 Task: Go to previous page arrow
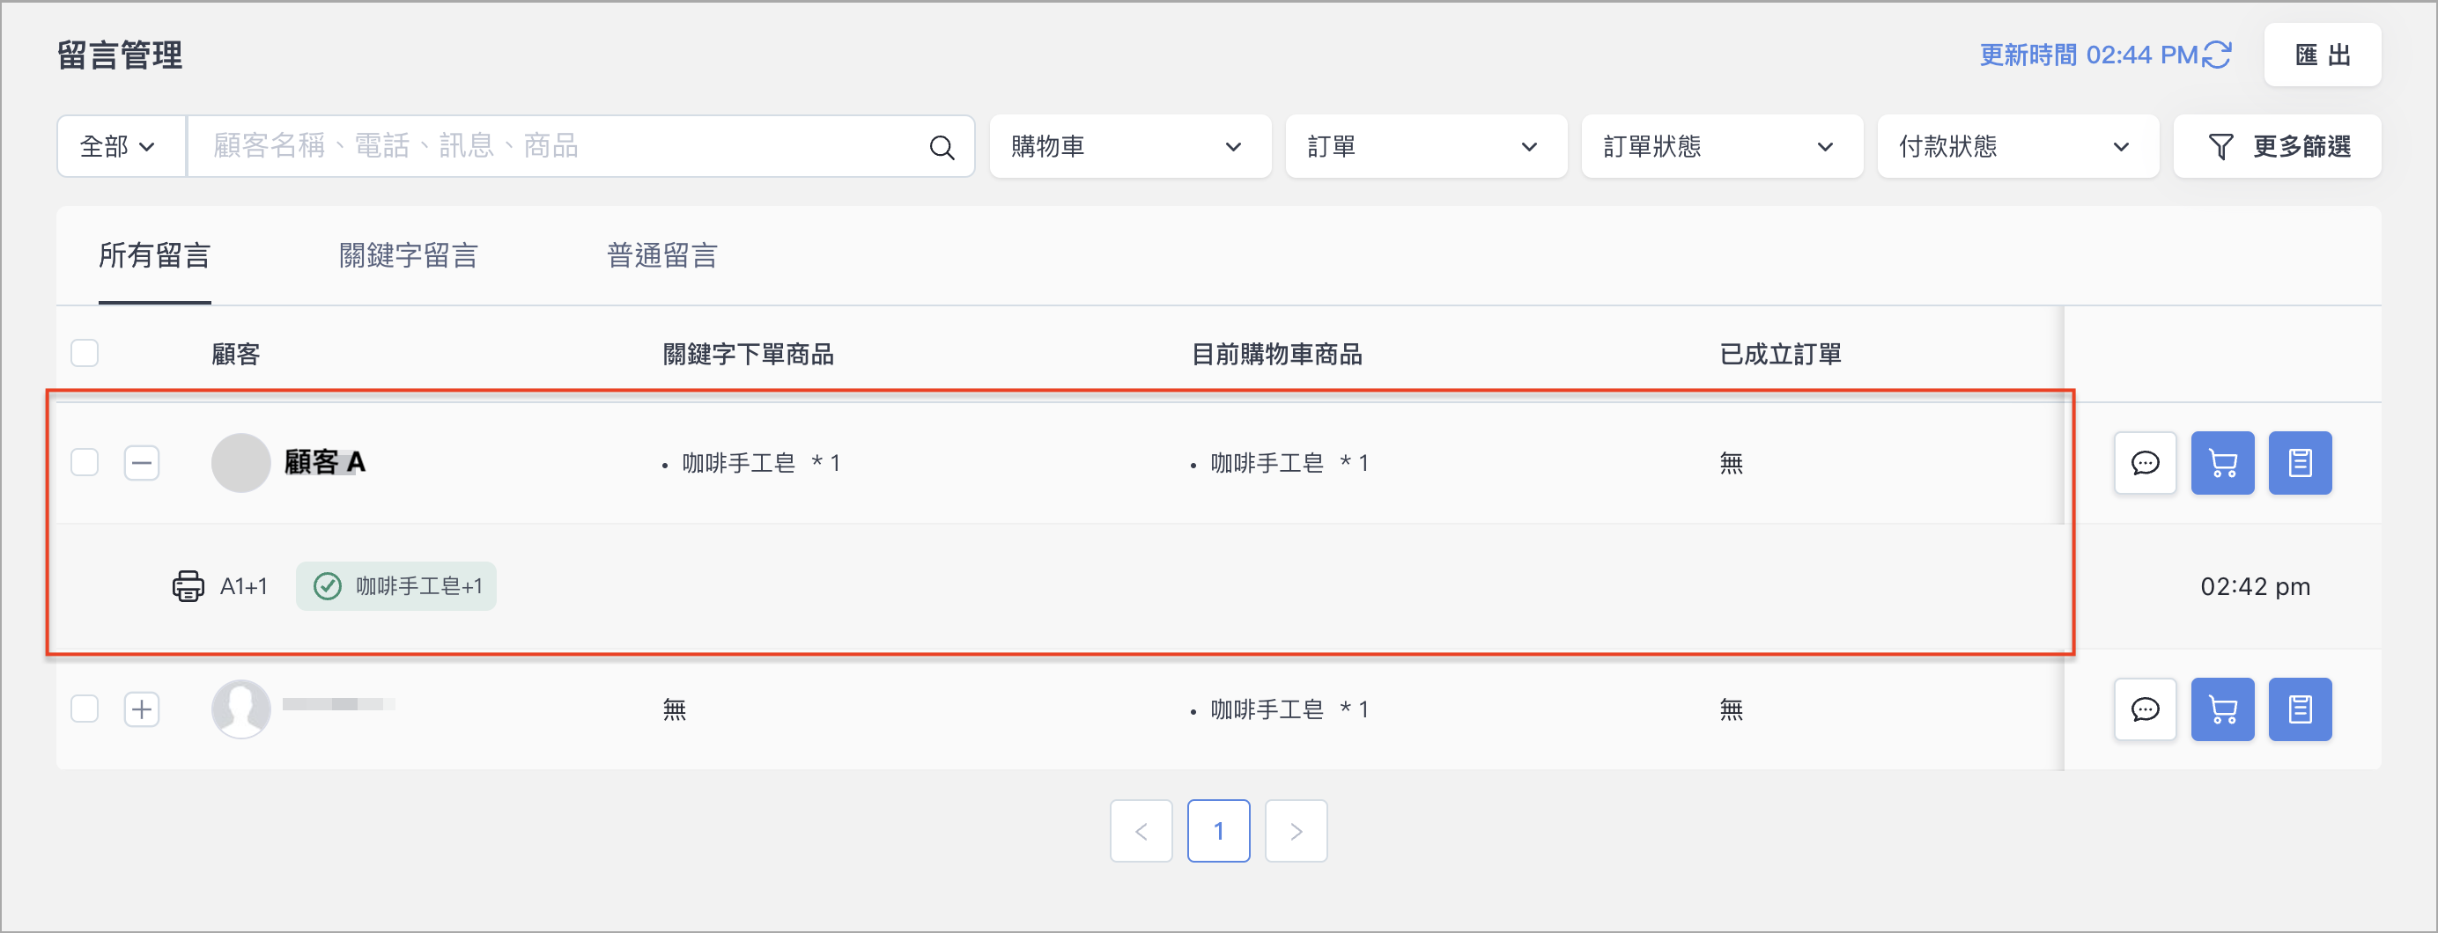(x=1141, y=831)
